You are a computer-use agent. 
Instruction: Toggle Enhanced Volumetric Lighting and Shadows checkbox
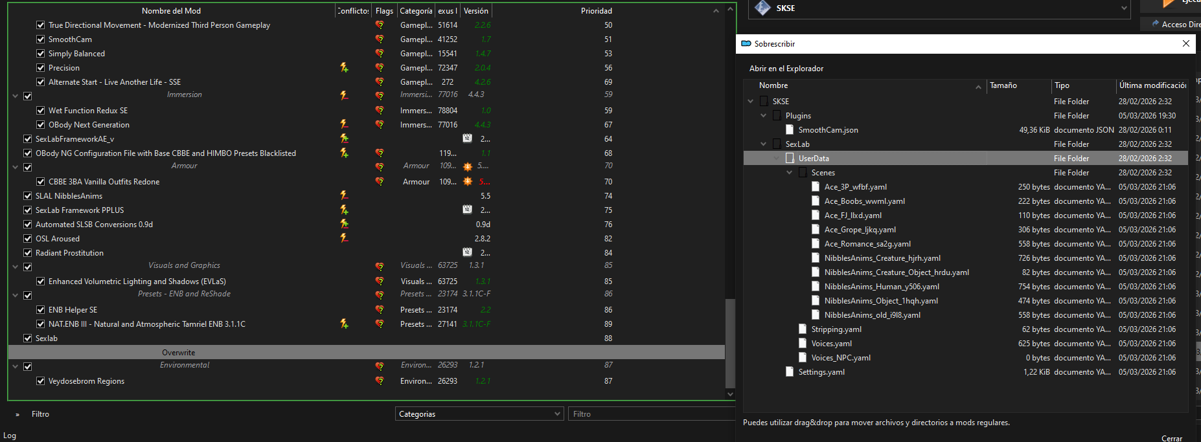point(40,282)
